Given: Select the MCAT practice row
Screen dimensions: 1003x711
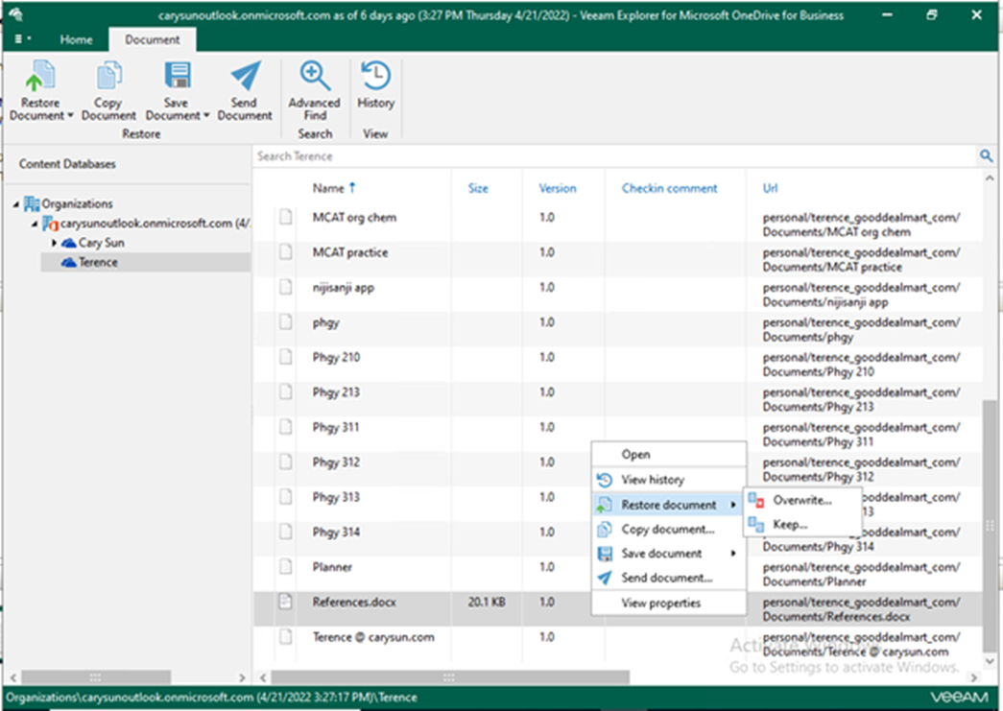Looking at the screenshot, I should (x=617, y=259).
